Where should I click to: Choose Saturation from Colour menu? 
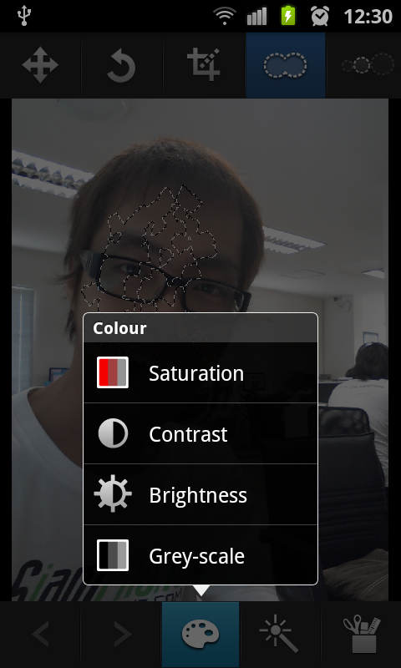200,372
